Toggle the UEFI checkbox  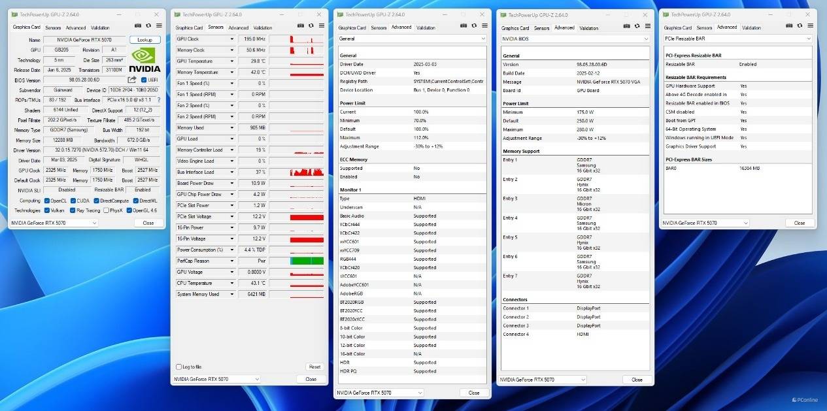point(144,80)
